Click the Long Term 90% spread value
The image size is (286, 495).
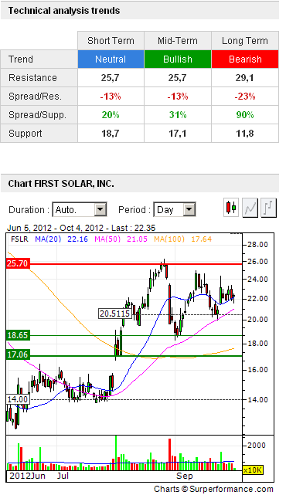coord(245,115)
